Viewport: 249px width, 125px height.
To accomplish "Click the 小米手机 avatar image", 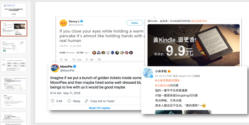I will pos(148,73).
